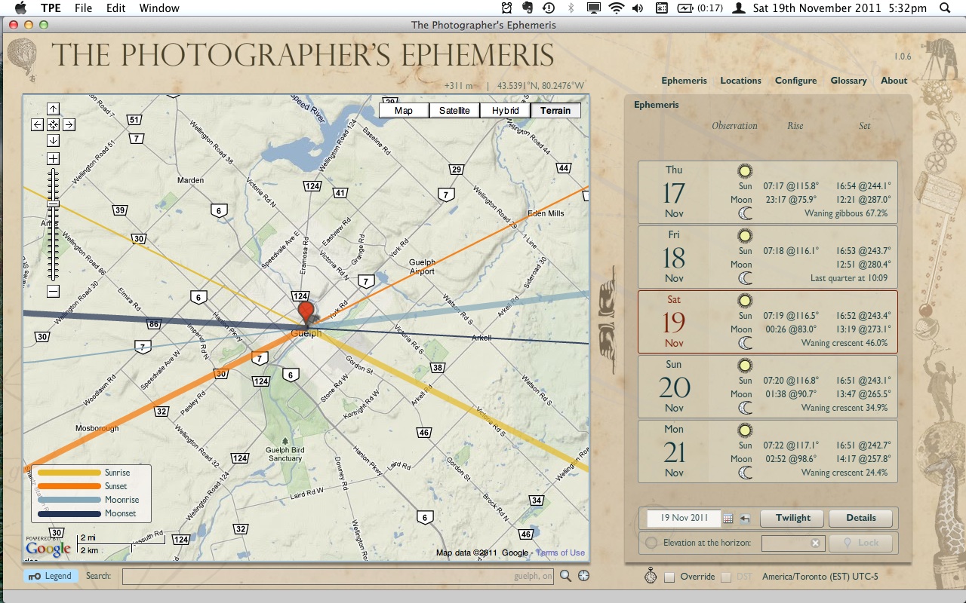The width and height of the screenshot is (966, 603).
Task: Open the Locations section
Action: (740, 81)
